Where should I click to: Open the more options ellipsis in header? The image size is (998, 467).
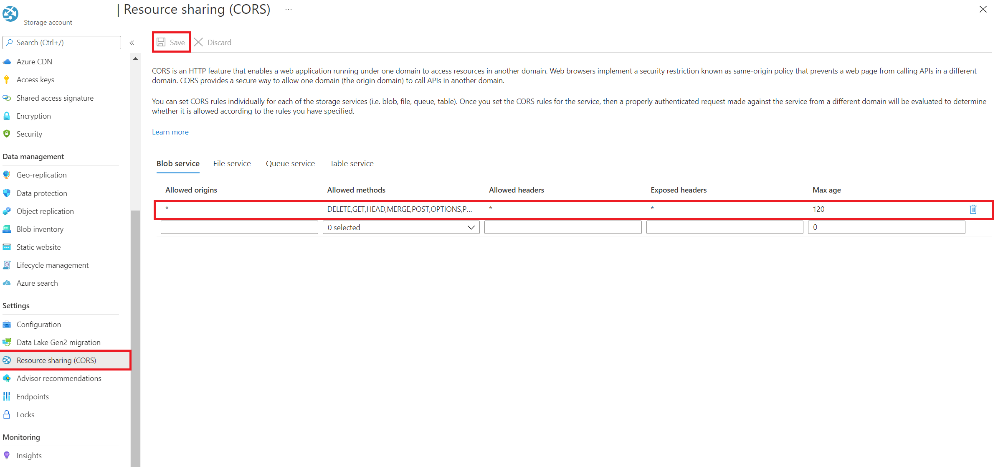point(289,9)
